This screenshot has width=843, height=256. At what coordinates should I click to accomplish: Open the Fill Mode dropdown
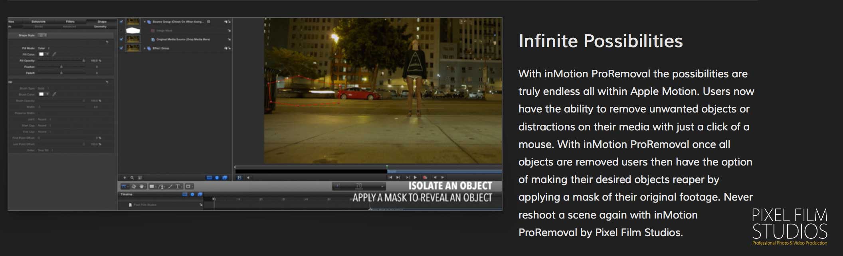point(43,48)
